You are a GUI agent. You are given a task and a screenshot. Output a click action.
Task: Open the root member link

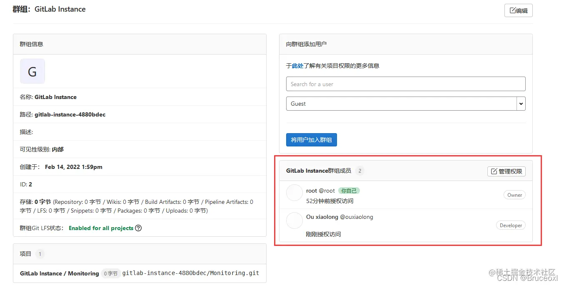tap(312, 191)
